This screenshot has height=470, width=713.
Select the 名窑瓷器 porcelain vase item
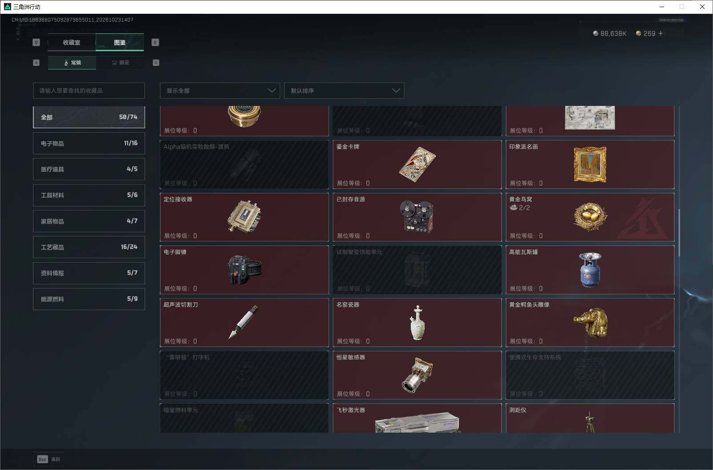click(x=417, y=323)
